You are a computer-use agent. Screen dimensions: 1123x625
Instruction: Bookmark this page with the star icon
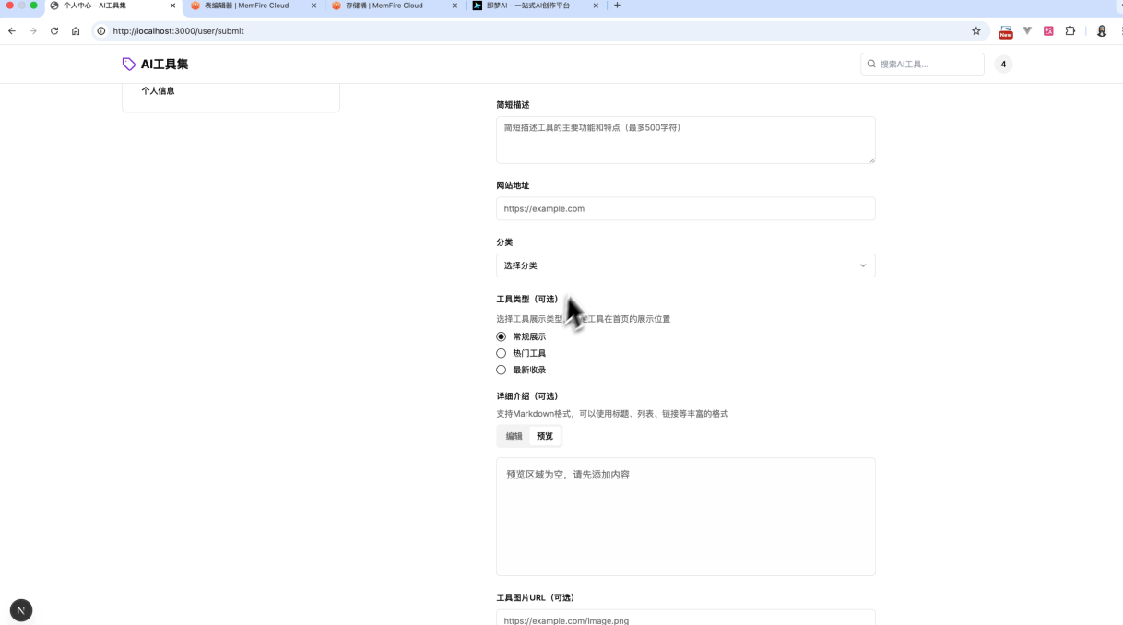(975, 31)
